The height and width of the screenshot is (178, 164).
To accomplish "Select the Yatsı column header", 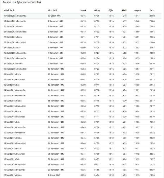I will tap(152, 10).
